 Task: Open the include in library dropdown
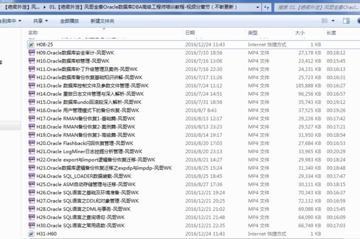pyautogui.click(x=11, y=21)
